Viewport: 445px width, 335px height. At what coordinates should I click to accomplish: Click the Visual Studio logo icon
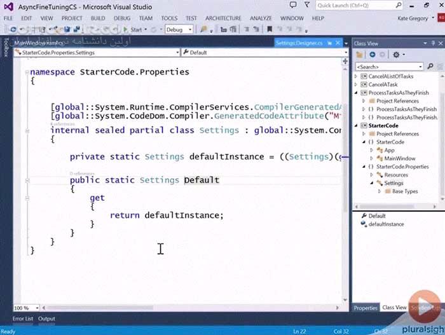(x=8, y=6)
